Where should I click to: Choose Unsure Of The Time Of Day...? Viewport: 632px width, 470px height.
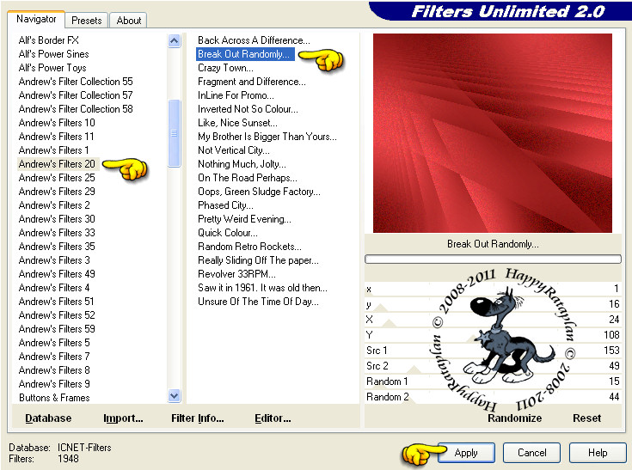pyautogui.click(x=258, y=302)
